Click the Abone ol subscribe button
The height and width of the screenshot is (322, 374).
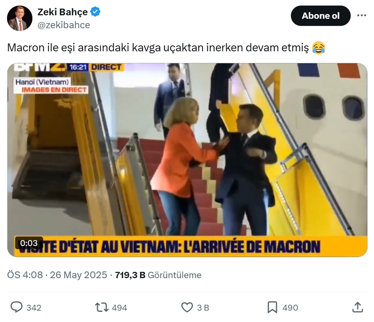click(x=321, y=16)
